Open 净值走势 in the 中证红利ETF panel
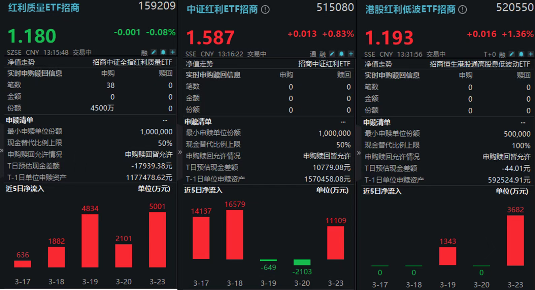This screenshot has height=290, width=535. click(199, 64)
